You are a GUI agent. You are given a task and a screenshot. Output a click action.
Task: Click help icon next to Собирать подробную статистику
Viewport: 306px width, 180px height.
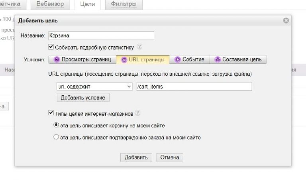pyautogui.click(x=139, y=47)
